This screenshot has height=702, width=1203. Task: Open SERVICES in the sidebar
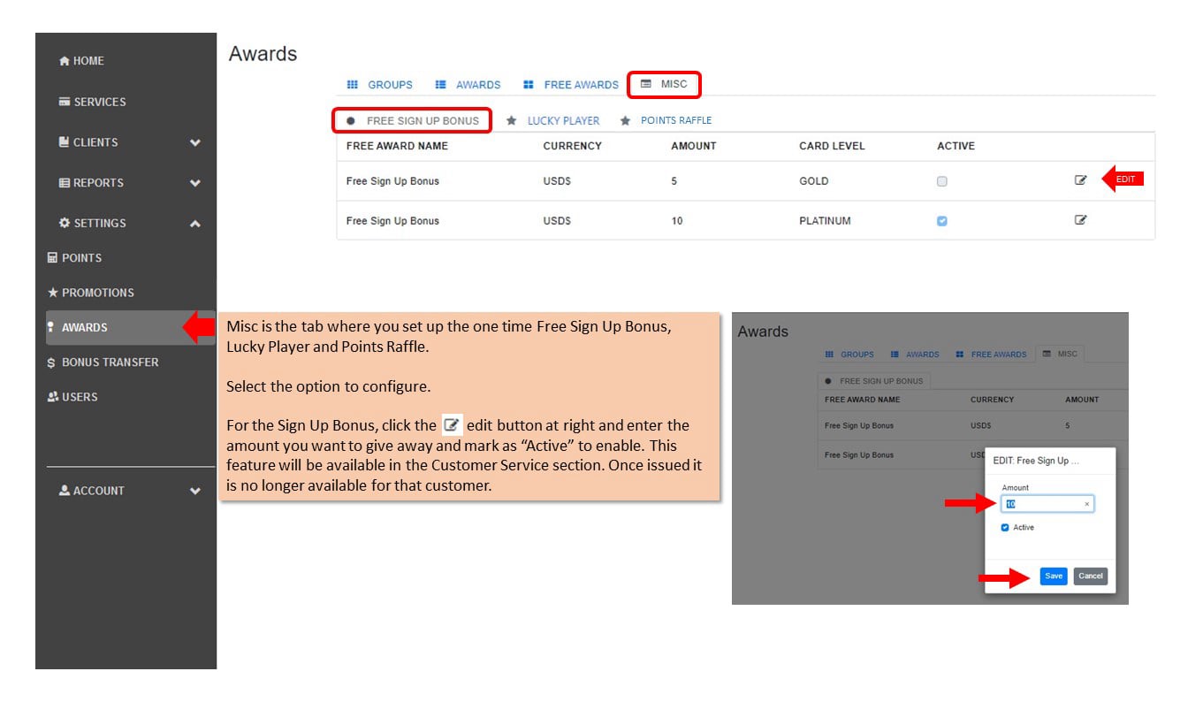coord(92,102)
